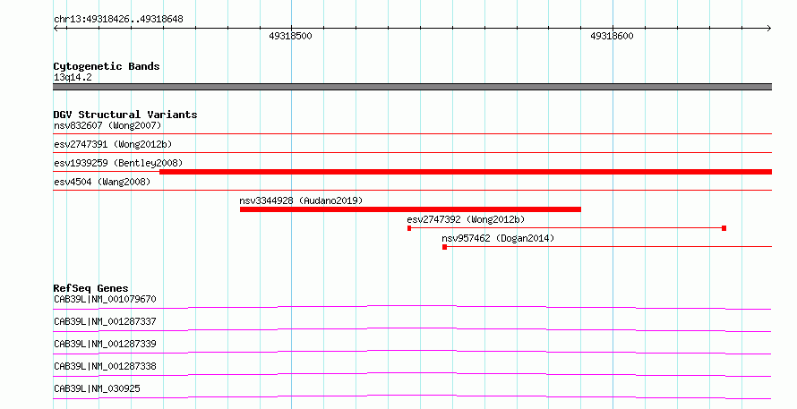Screen dimensions: 797x409
Task: Click the thick red nsv3344928 variant bar
Action: (410, 209)
